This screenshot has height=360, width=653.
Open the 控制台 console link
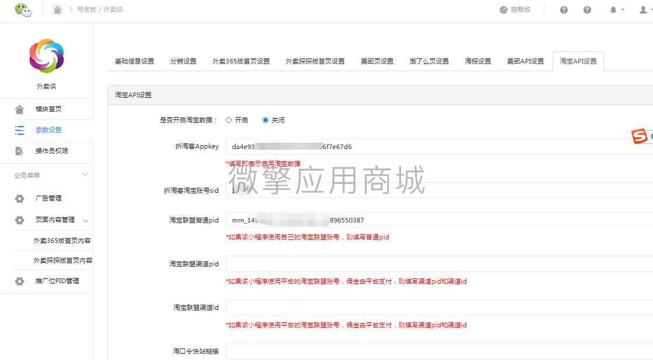tap(515, 9)
